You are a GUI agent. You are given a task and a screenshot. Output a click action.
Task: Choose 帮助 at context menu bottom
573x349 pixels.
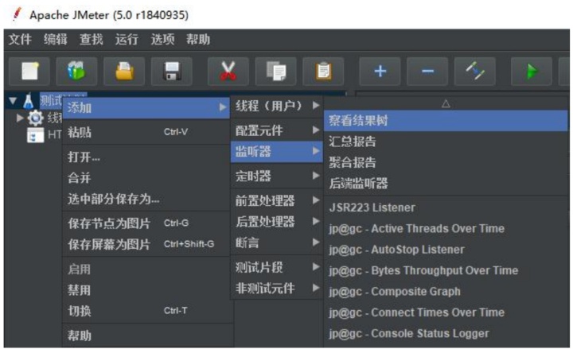[146, 335]
